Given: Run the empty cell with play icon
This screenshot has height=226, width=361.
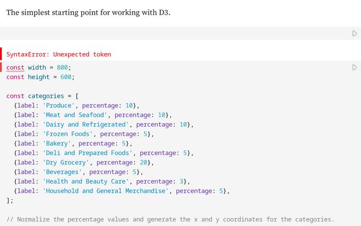Looking at the screenshot, I should [354, 34].
